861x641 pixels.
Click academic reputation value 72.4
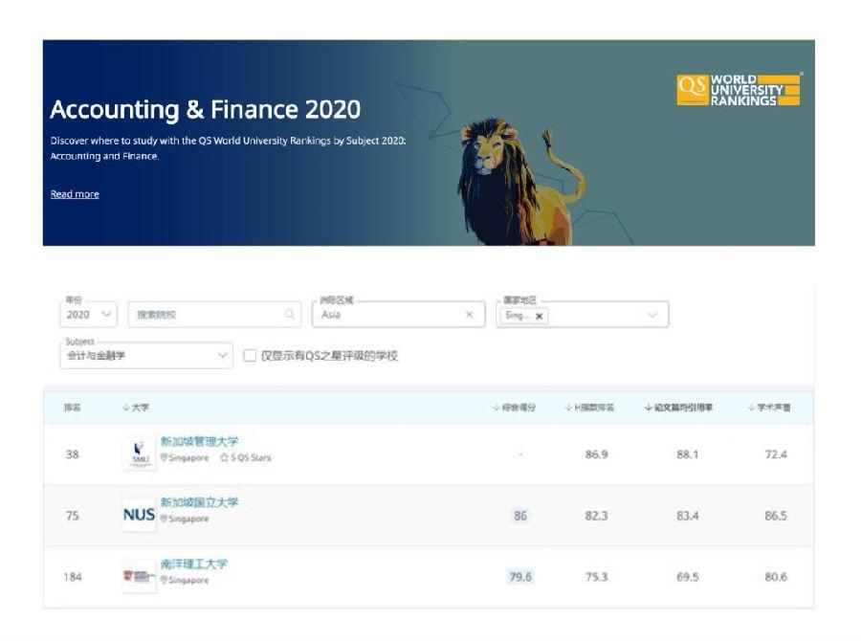tap(776, 454)
